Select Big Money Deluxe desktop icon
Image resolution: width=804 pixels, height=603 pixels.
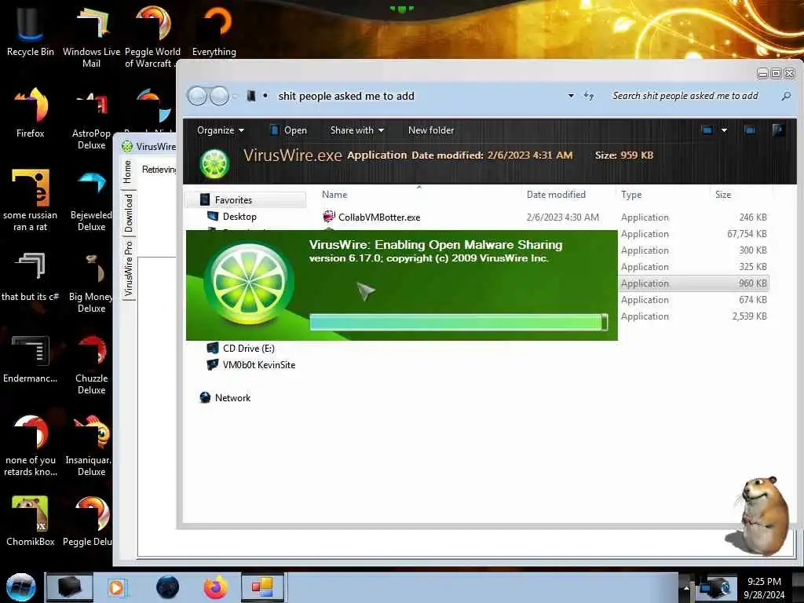(91, 282)
